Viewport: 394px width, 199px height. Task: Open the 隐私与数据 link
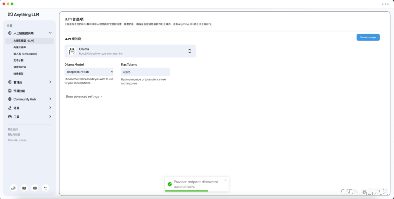pos(14,135)
